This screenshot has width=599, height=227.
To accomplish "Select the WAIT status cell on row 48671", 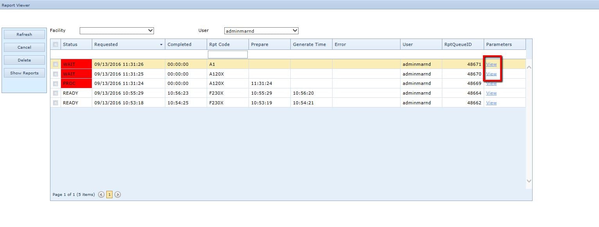I will 76,64.
